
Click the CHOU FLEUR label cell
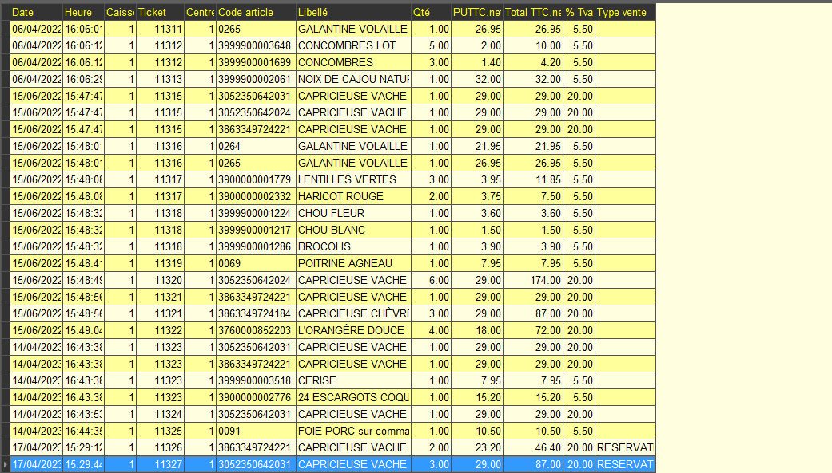pos(353,214)
